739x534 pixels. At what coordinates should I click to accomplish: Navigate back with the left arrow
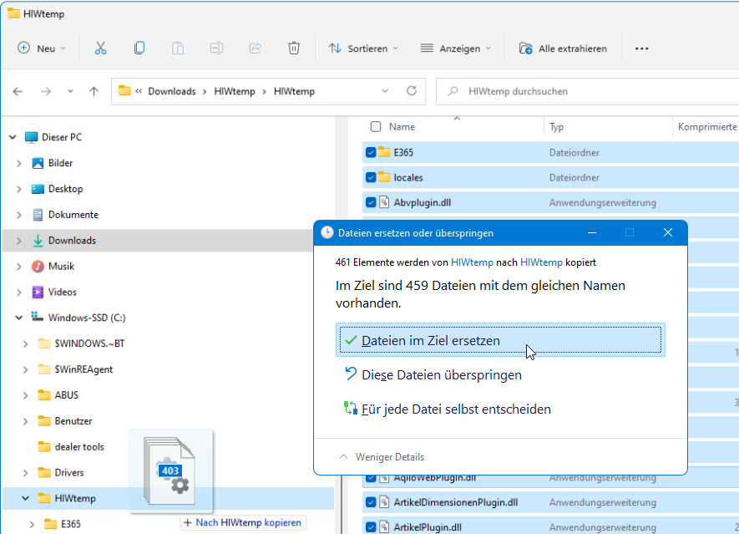pyautogui.click(x=18, y=91)
